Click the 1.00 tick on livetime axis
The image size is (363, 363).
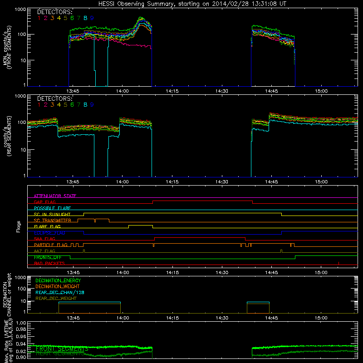tap(21, 323)
